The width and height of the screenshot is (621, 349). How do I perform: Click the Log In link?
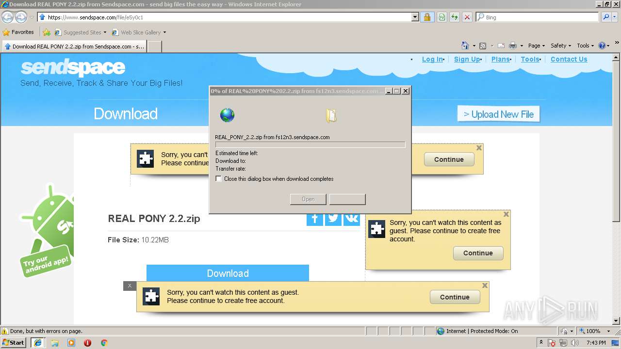pos(432,59)
